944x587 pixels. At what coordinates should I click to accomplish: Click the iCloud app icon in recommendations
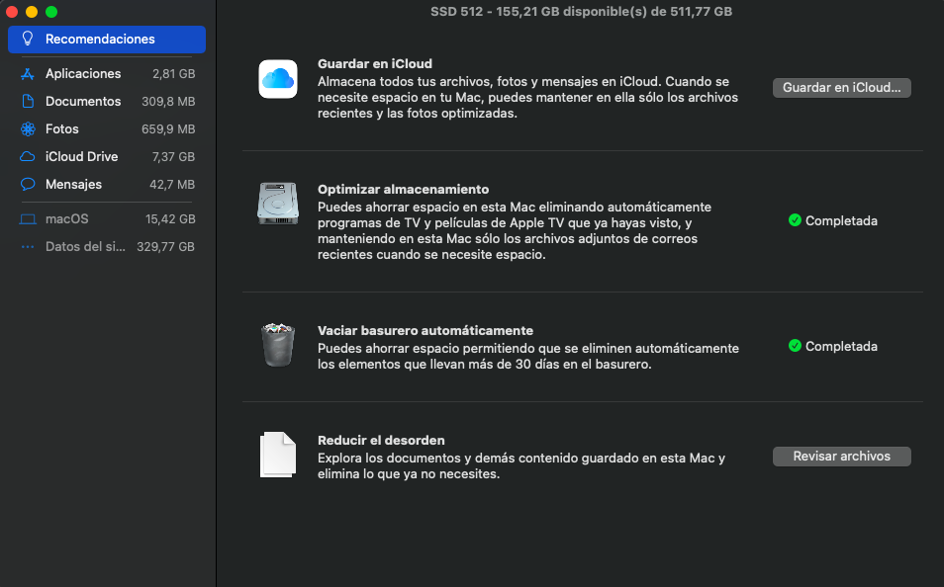click(x=278, y=79)
